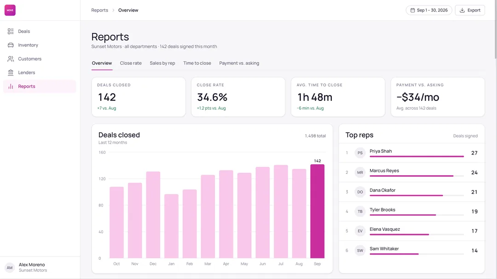This screenshot has height=279, width=497.
Task: Click the '+7 vs. Aug' text
Action: [x=106, y=108]
